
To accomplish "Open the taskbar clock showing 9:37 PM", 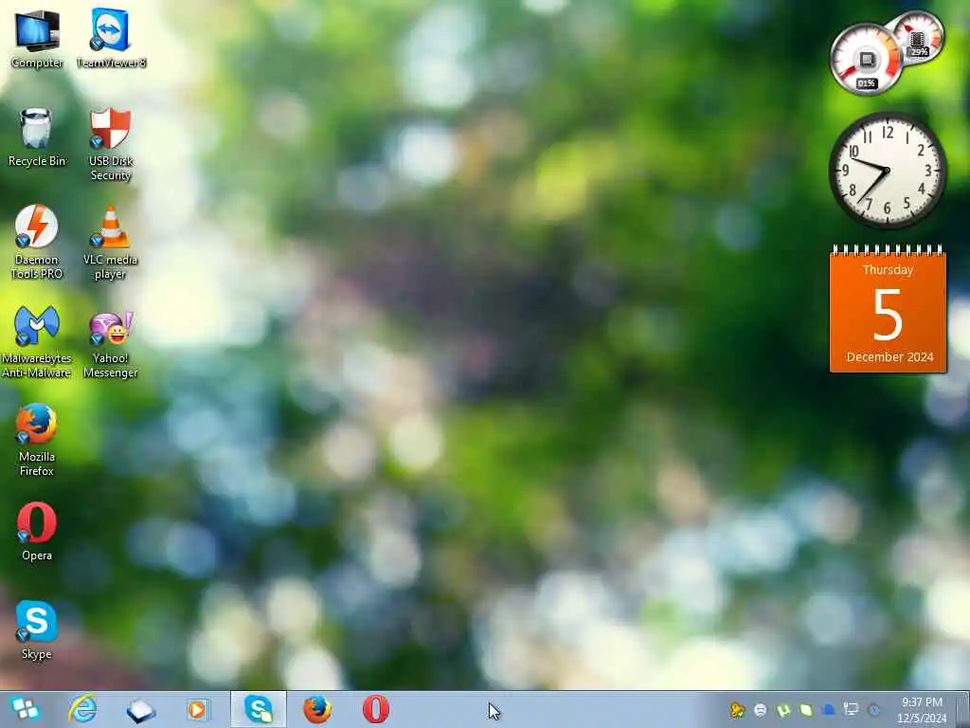I will 922,710.
